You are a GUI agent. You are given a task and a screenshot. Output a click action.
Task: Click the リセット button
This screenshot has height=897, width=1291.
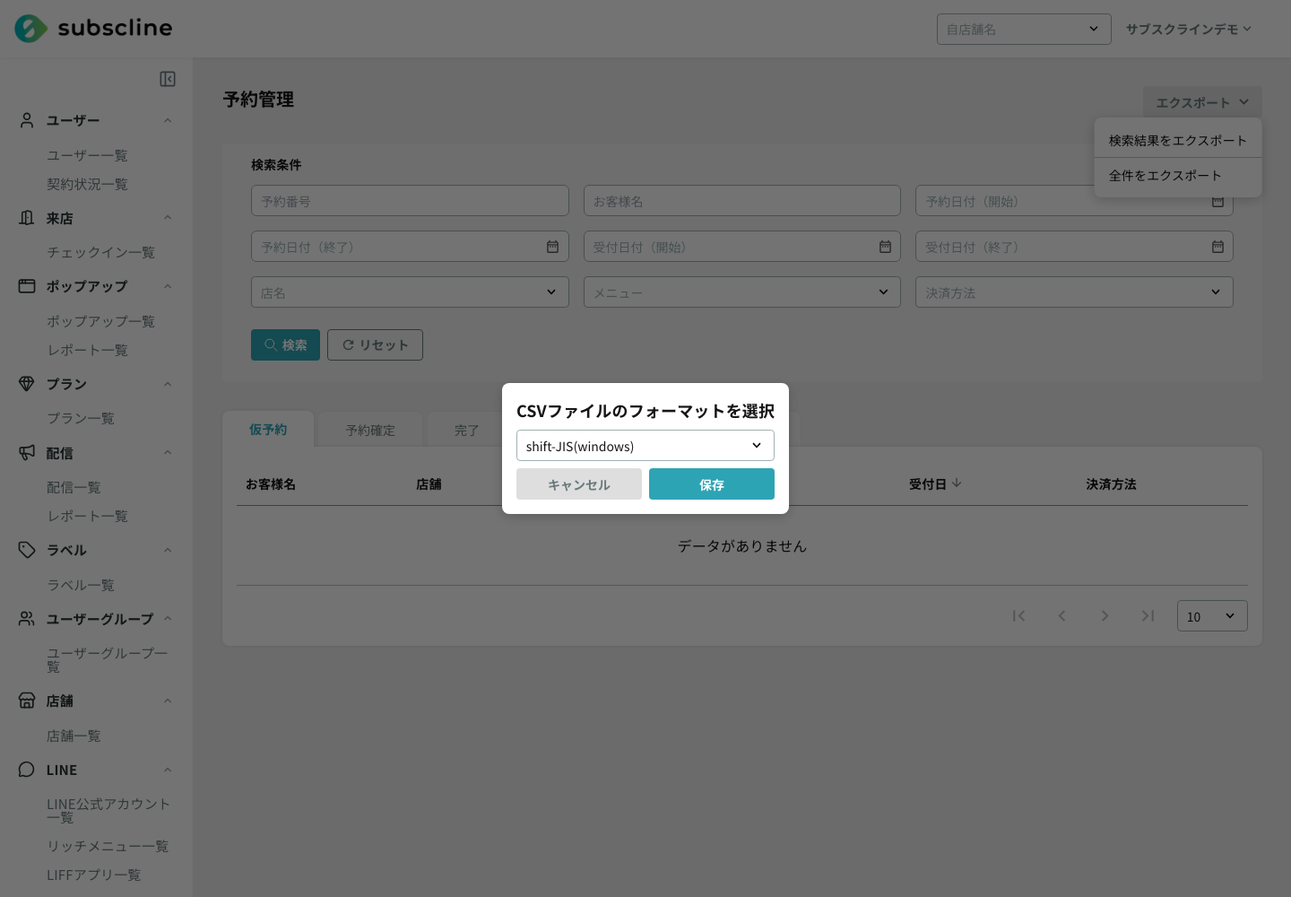tap(375, 344)
